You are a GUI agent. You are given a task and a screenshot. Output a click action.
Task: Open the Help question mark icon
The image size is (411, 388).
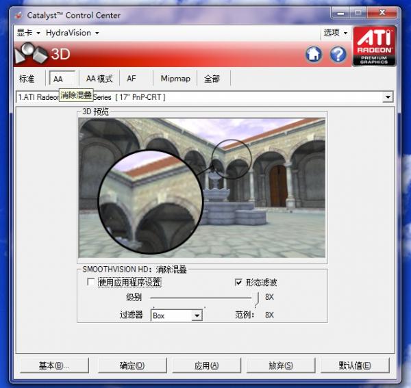coord(338,55)
